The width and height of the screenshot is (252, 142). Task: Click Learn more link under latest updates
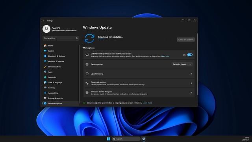165,56
